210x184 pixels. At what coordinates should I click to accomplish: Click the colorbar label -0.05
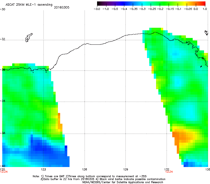(x=188, y=9)
